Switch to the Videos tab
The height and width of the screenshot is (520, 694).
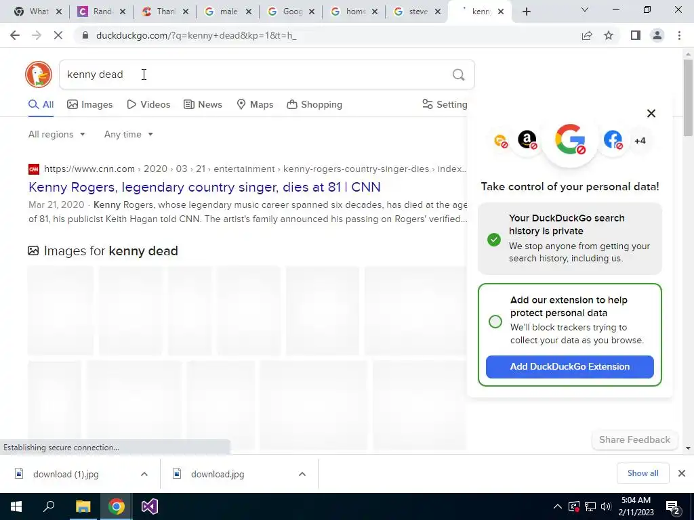tap(148, 105)
